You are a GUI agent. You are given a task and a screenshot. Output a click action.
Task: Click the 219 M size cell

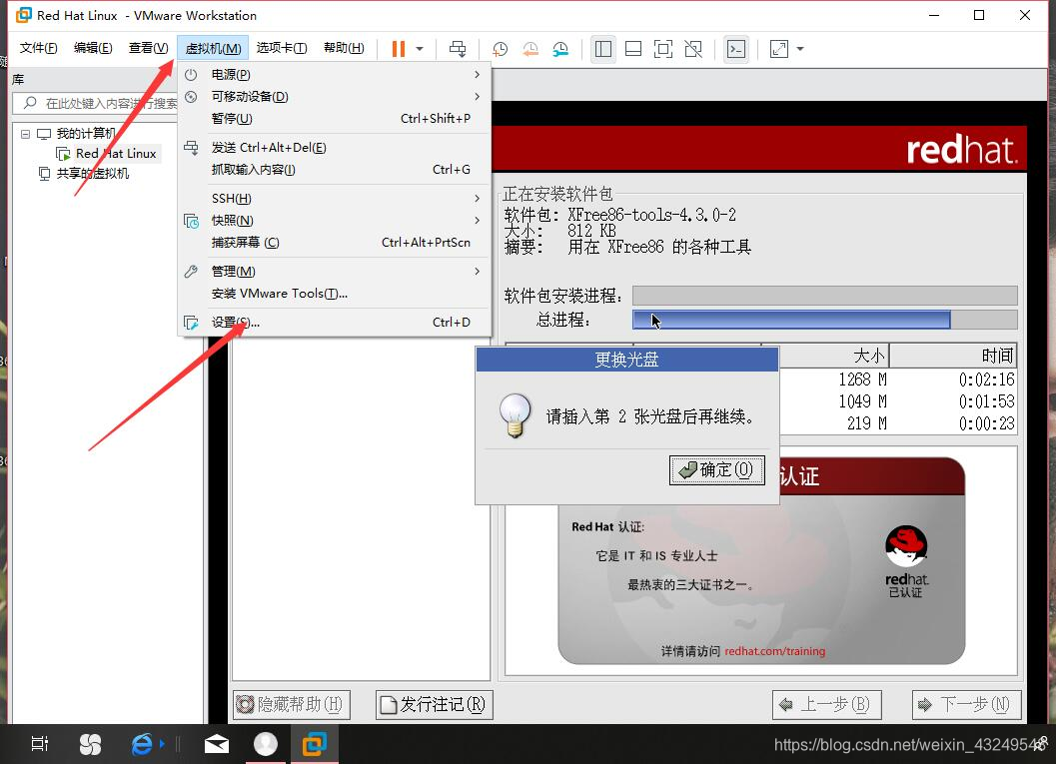click(x=867, y=423)
